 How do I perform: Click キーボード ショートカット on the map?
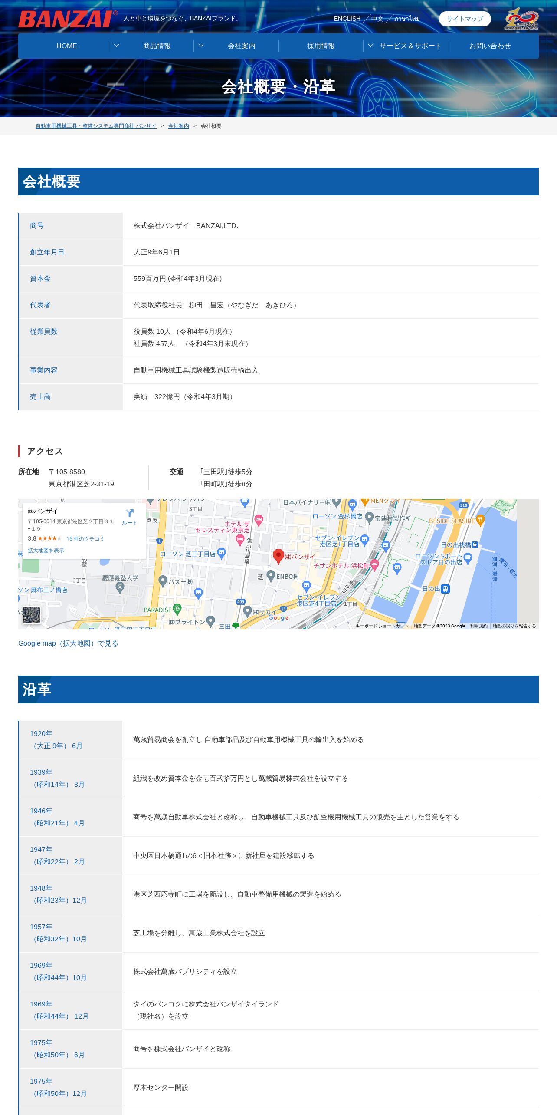pyautogui.click(x=382, y=626)
